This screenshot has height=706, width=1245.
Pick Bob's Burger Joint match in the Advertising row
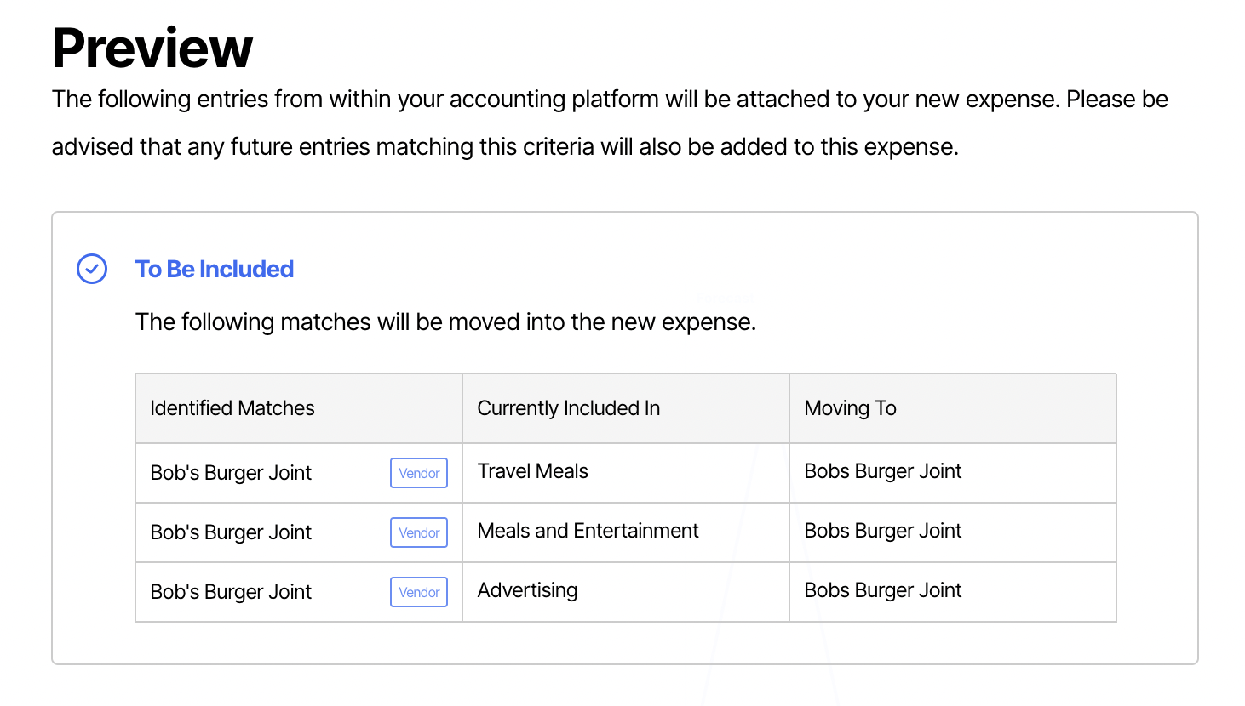point(231,592)
